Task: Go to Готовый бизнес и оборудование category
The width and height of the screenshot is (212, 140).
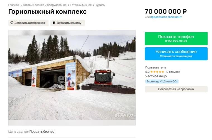Action: (x=45, y=5)
